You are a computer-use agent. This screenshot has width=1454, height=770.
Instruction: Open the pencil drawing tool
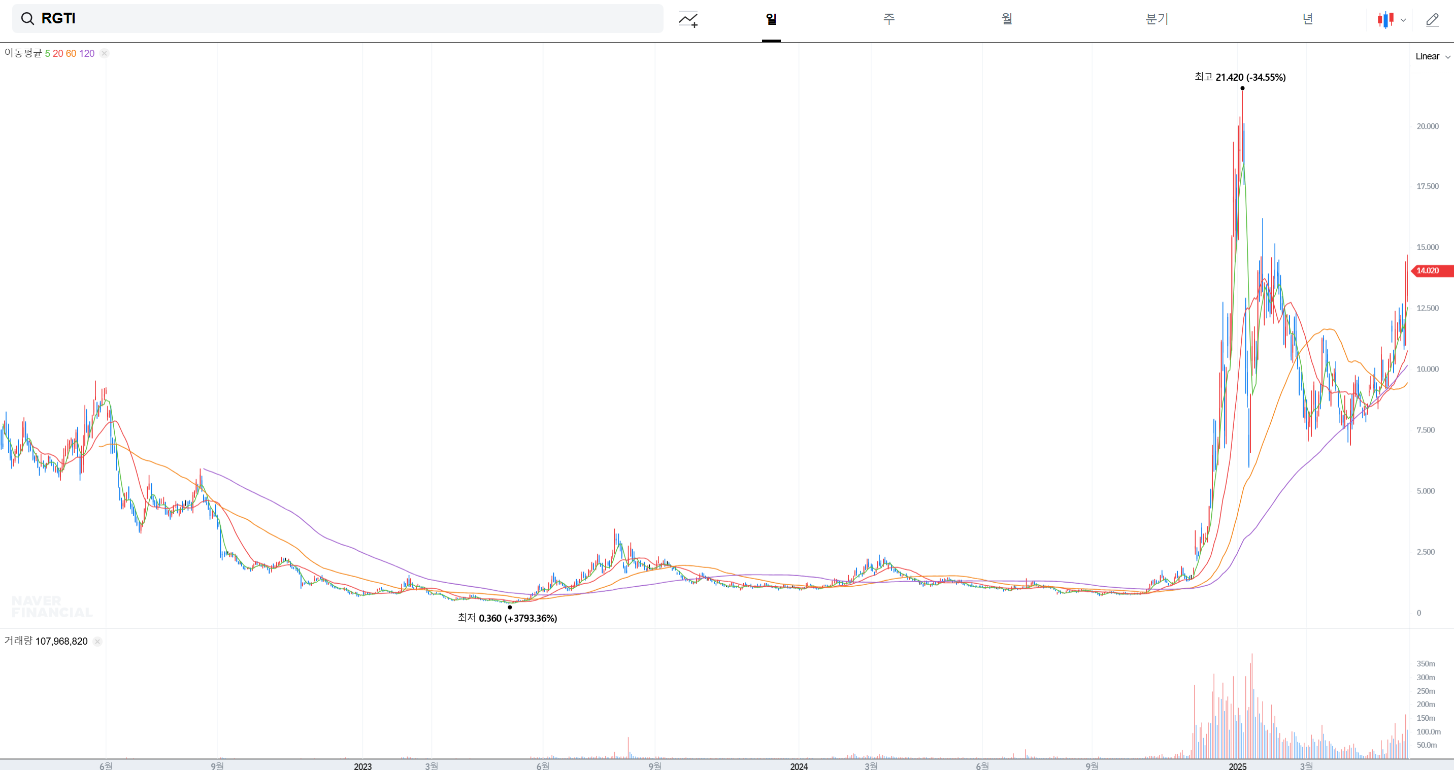click(x=1432, y=20)
